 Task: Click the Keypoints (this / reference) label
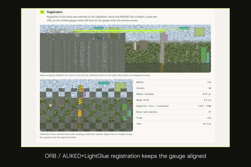click(152, 106)
